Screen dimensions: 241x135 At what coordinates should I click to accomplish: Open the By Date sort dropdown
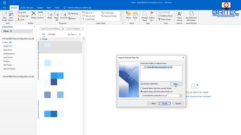(x=72, y=34)
